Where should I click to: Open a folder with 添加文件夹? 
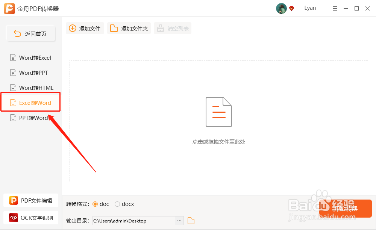[x=129, y=28]
